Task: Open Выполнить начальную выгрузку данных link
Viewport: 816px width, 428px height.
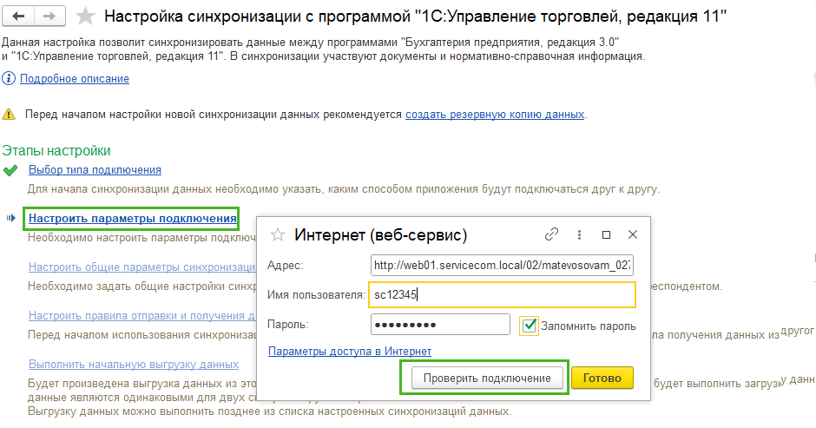Action: point(134,364)
